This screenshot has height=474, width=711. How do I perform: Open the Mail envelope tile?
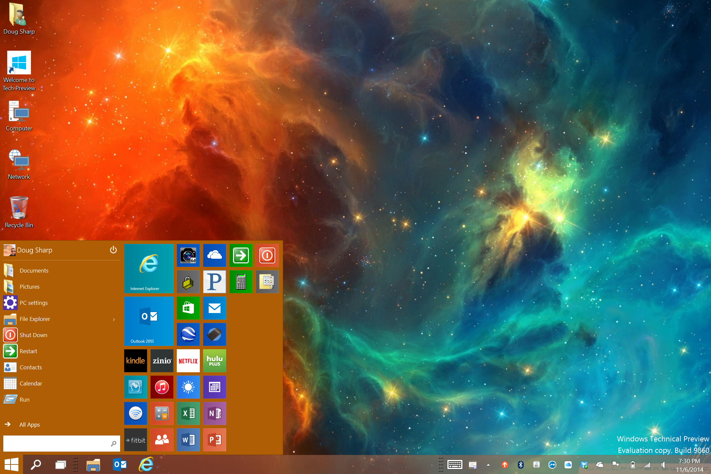coord(215,308)
